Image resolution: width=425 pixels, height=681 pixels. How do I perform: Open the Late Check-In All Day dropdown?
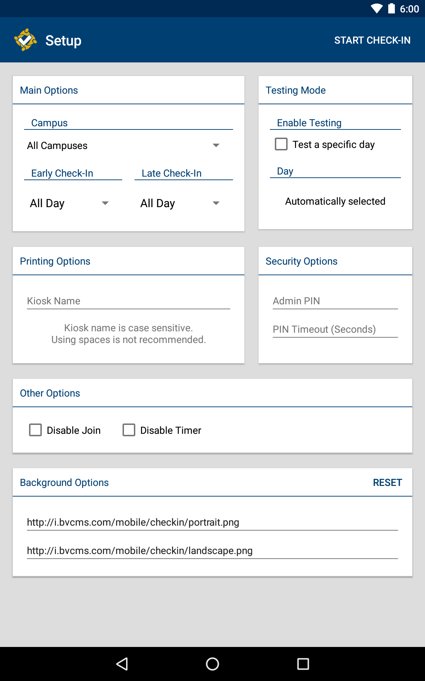(181, 203)
